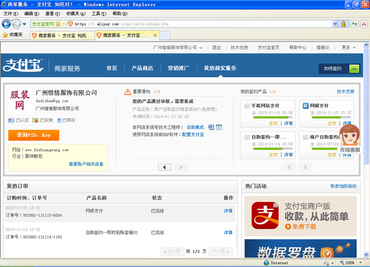
Task: Click the 配置支付宝 link
Action: [193, 135]
